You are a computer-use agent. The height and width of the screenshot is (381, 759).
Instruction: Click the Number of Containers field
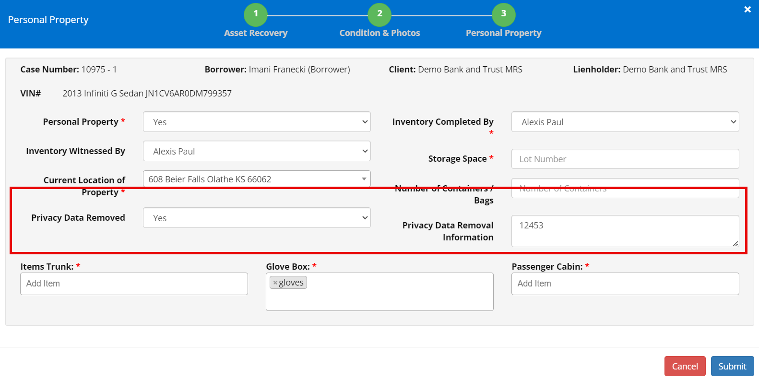coord(625,188)
